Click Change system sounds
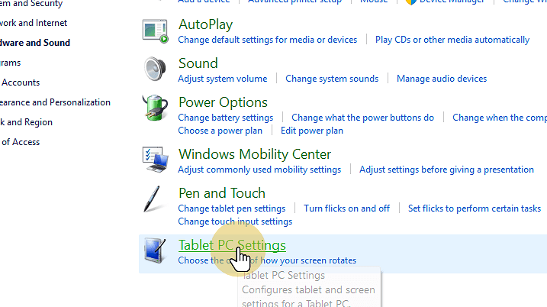The image size is (547, 307). (x=332, y=79)
